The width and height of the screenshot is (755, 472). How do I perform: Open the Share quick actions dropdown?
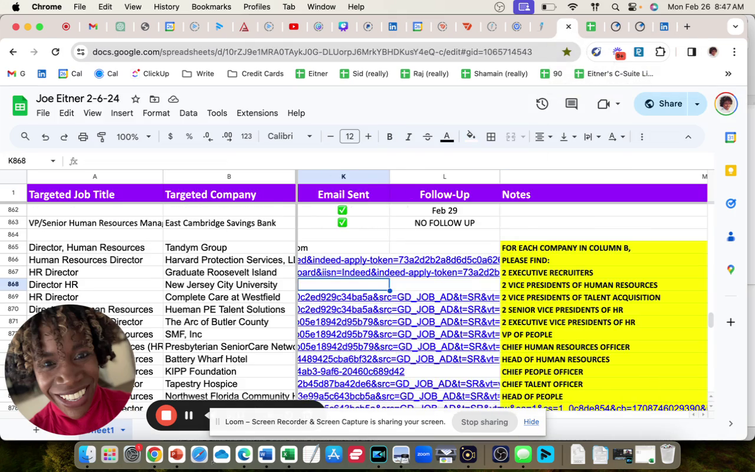click(697, 104)
